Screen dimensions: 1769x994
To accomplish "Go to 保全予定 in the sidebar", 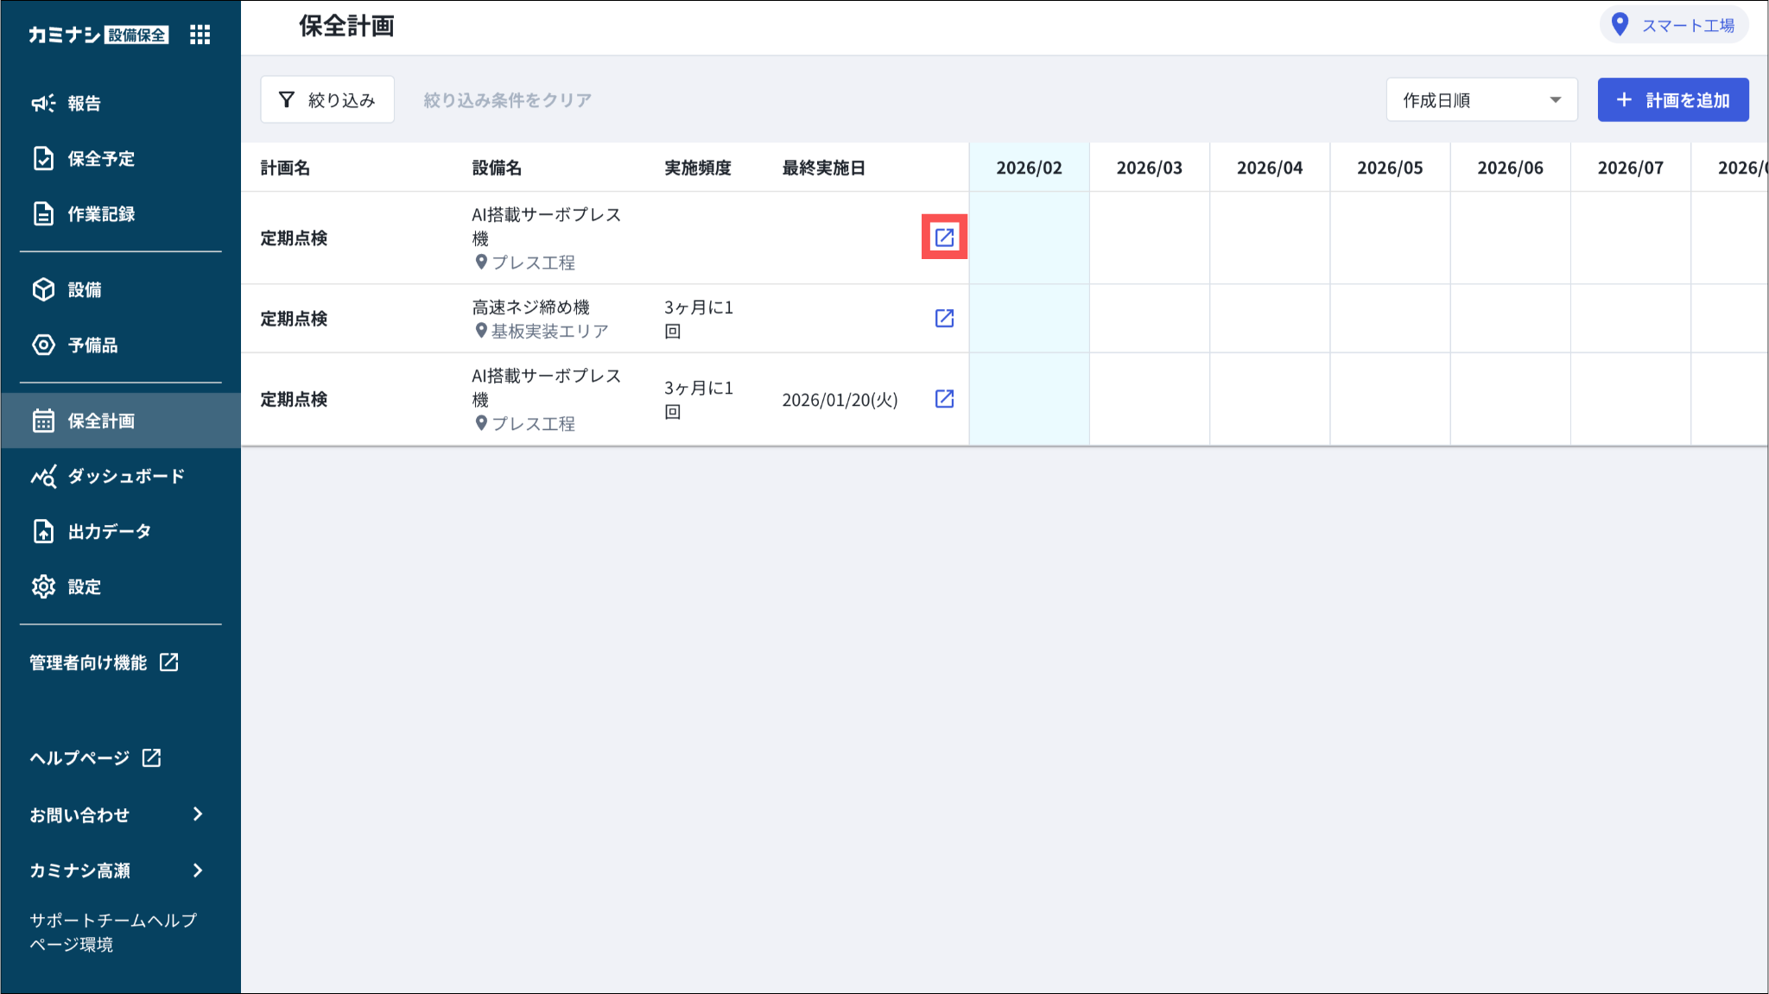I will click(101, 159).
